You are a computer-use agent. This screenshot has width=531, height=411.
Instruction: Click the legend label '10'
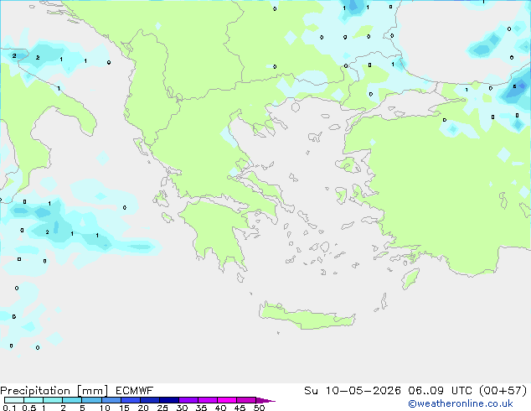point(105,408)
